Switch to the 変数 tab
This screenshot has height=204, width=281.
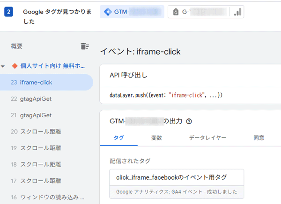point(156,138)
